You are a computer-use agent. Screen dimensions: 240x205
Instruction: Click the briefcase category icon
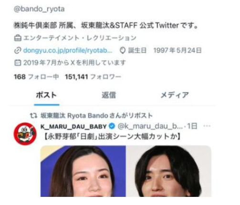click(x=18, y=38)
